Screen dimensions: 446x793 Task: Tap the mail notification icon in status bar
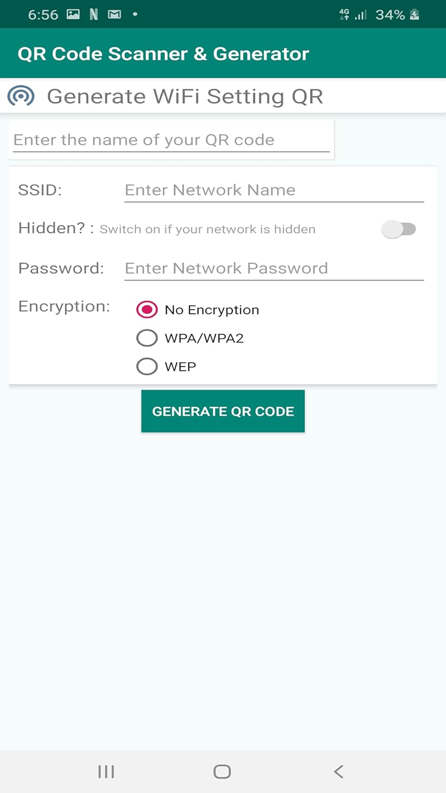coord(114,14)
